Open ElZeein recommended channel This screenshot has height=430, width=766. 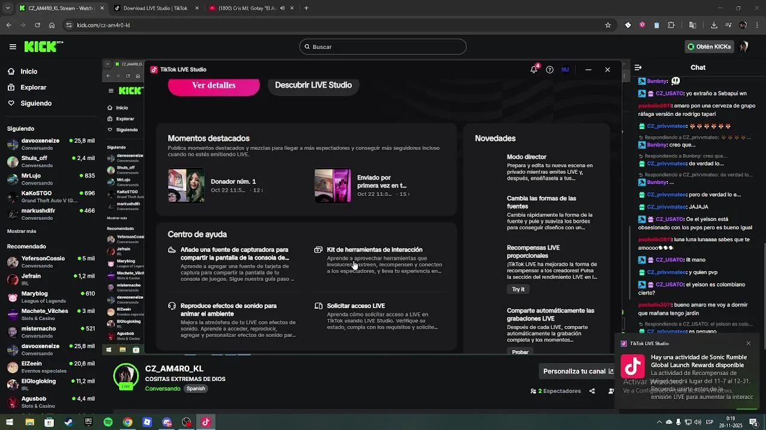click(x=51, y=367)
